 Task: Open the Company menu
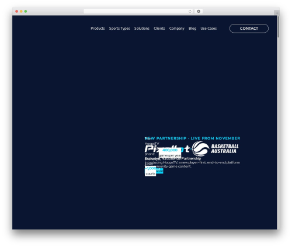[x=177, y=29]
